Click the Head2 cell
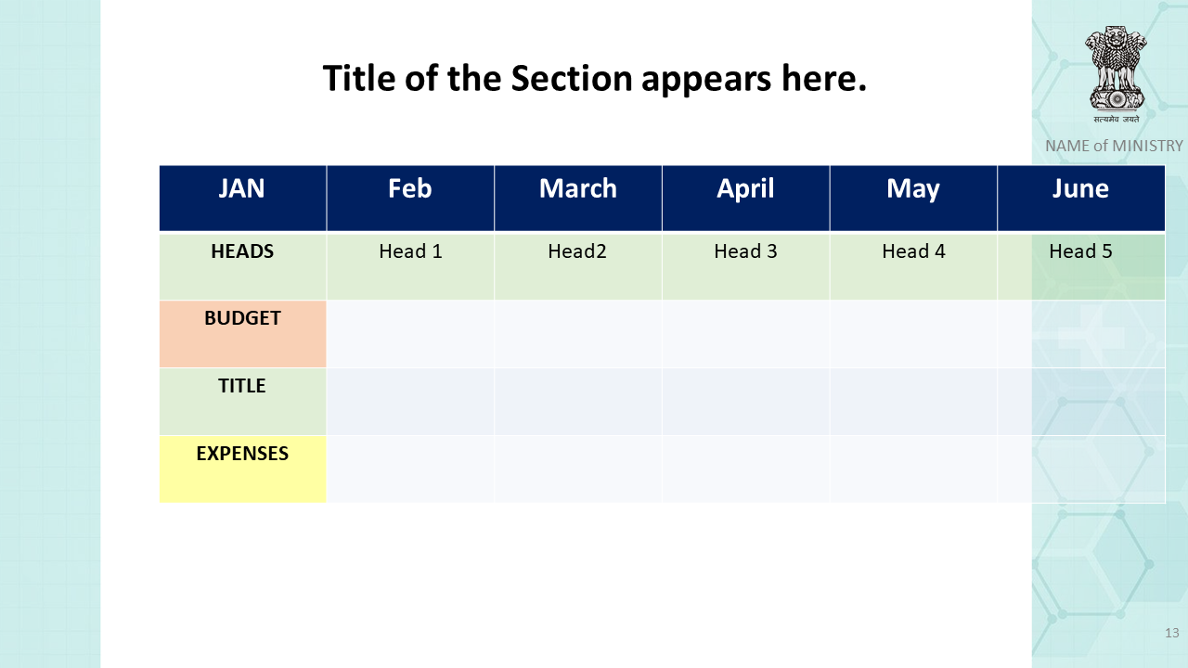 [x=578, y=266]
